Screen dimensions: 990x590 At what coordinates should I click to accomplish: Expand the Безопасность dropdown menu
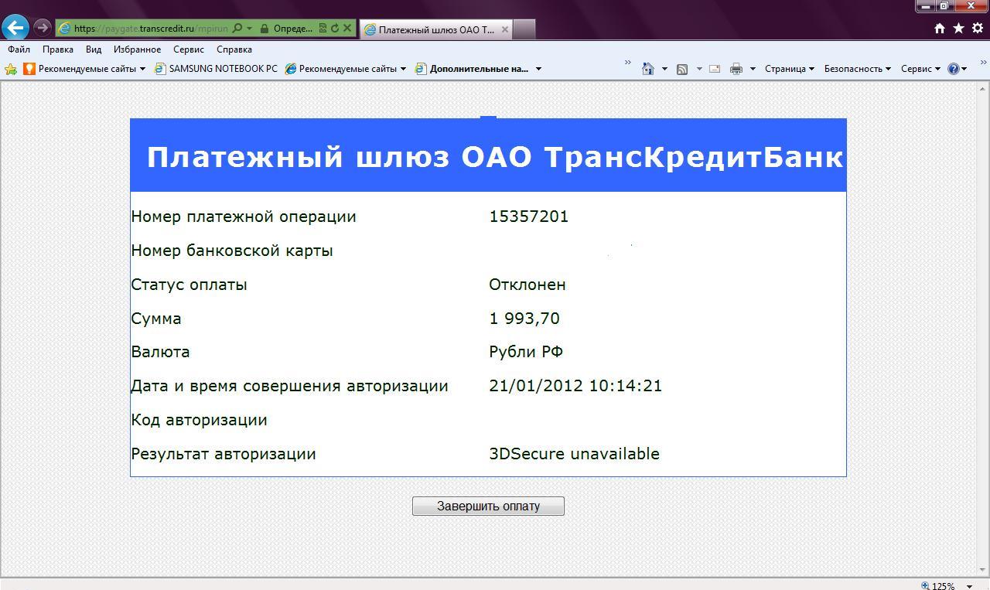click(x=857, y=69)
